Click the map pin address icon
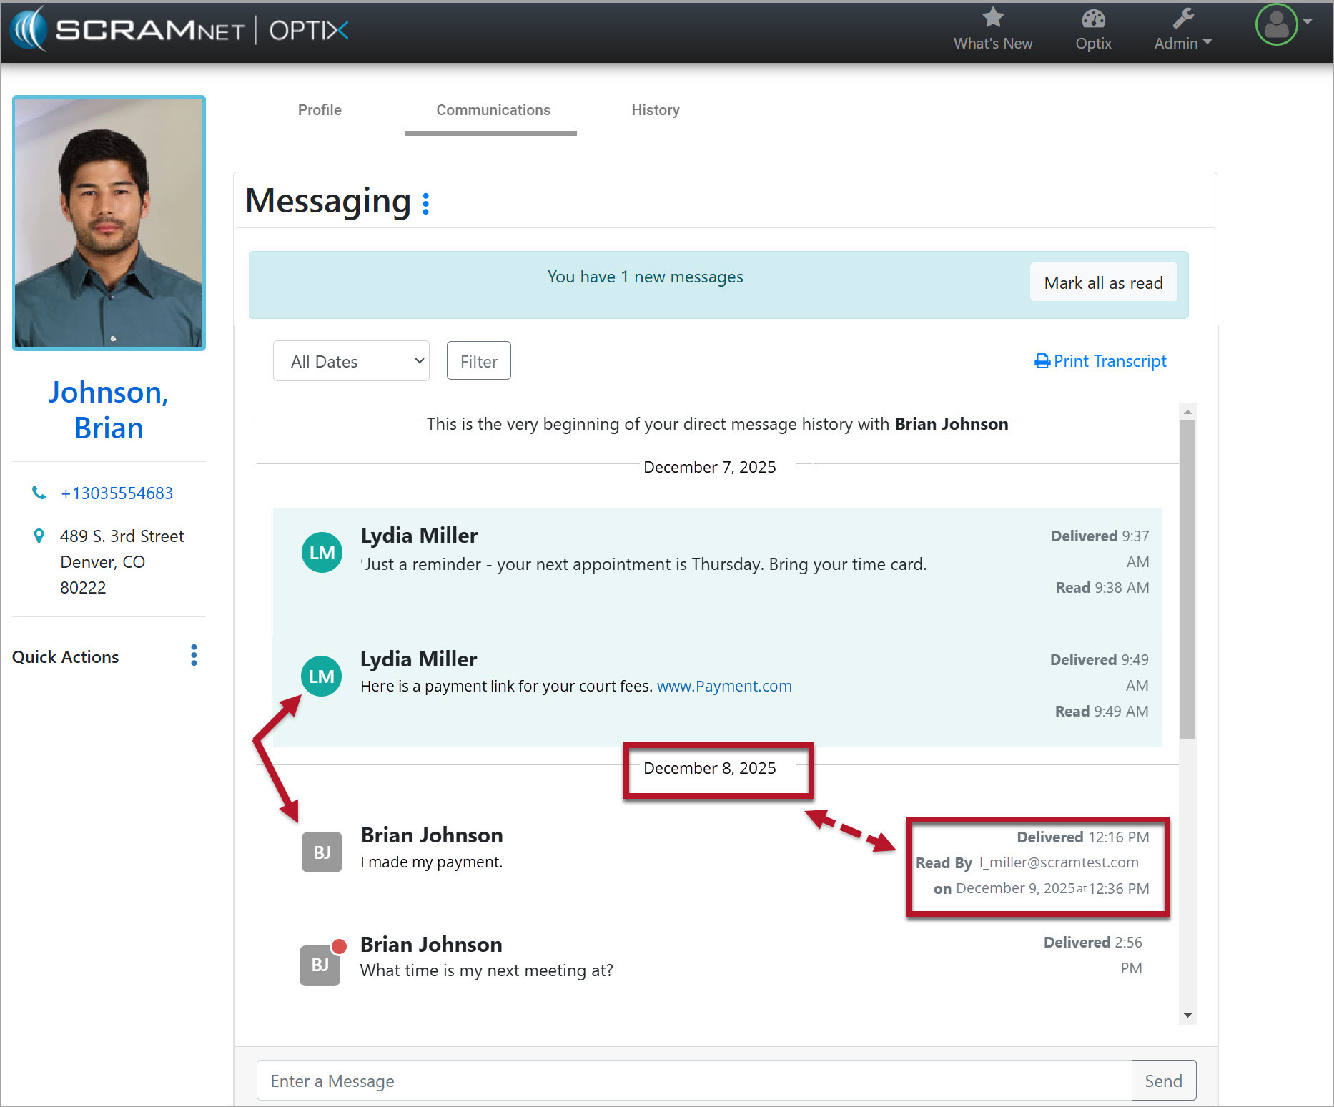1334x1107 pixels. (x=39, y=536)
